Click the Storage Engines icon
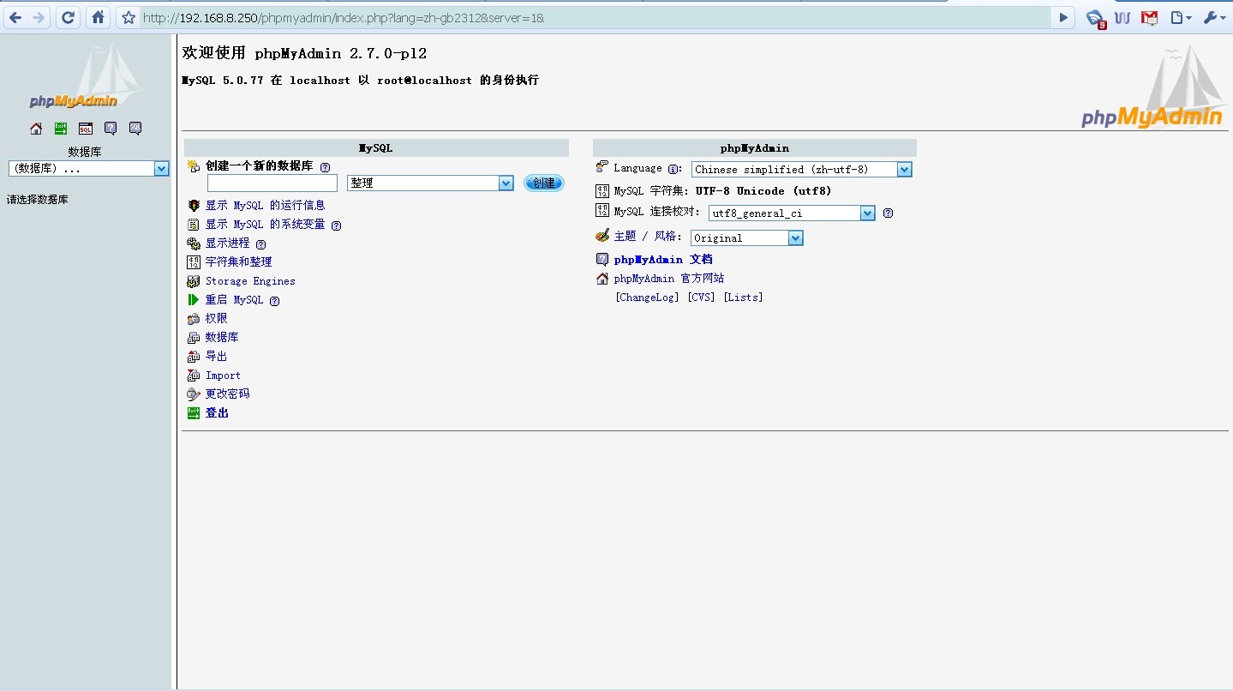Image resolution: width=1233 pixels, height=691 pixels. click(194, 281)
